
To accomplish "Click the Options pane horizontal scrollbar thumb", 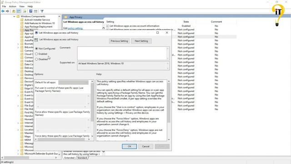I will [x=61, y=139].
